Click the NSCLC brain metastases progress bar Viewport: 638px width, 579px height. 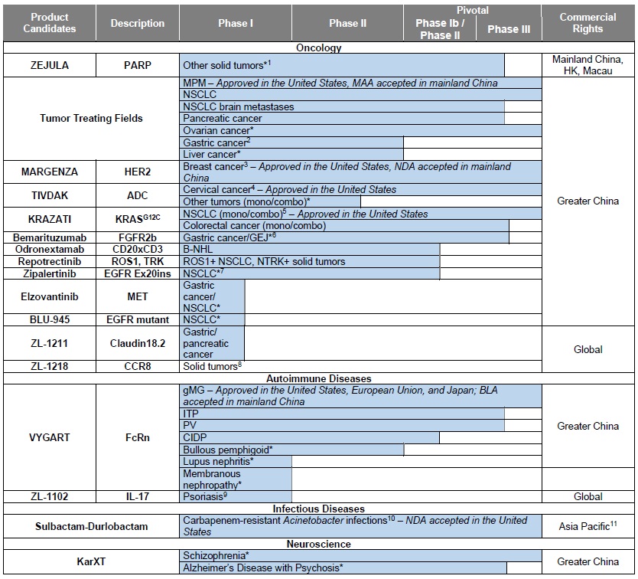pyautogui.click(x=343, y=106)
